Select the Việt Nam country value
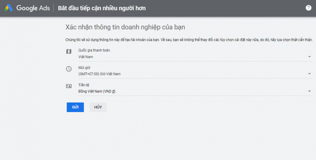 point(86,57)
